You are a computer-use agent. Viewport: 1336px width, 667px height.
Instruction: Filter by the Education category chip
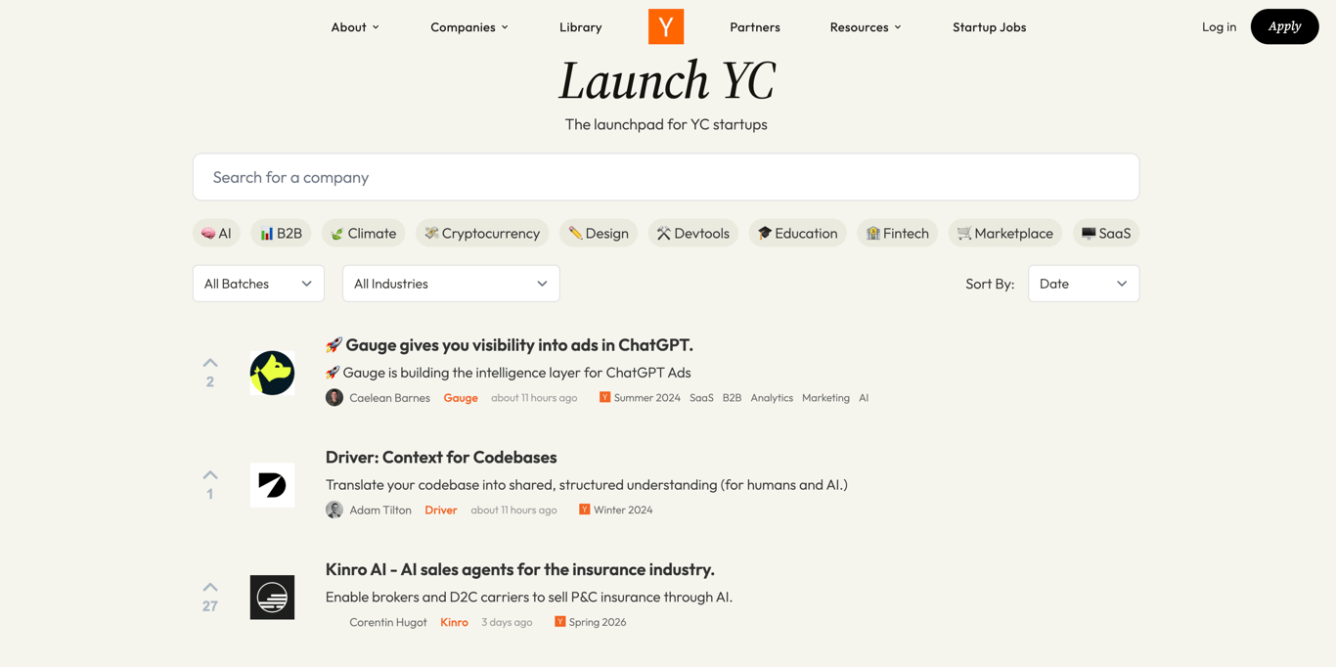(x=798, y=233)
